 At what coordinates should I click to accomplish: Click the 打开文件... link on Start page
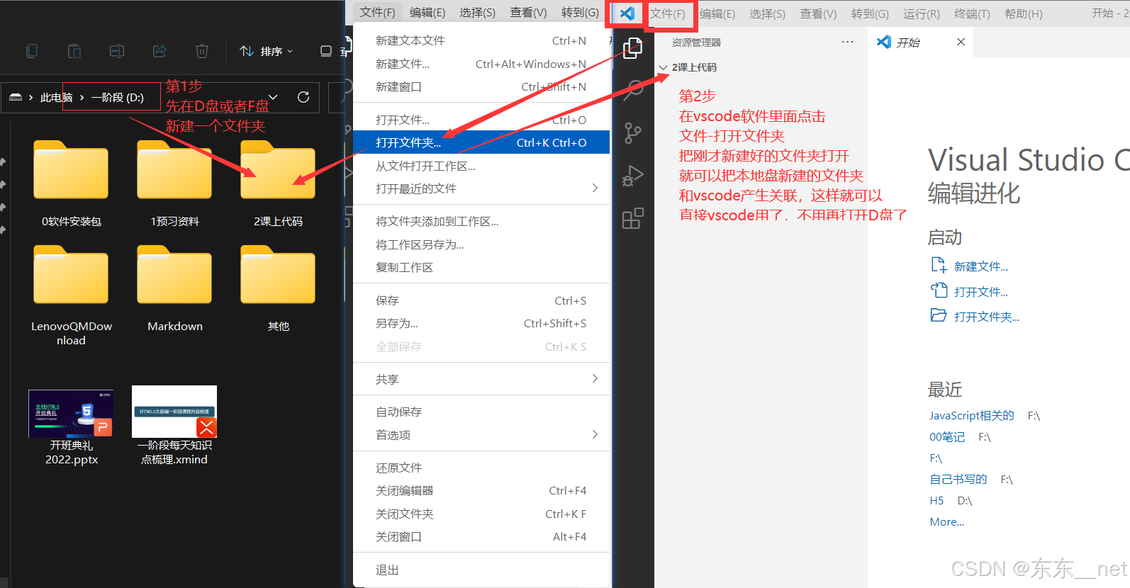coord(980,292)
